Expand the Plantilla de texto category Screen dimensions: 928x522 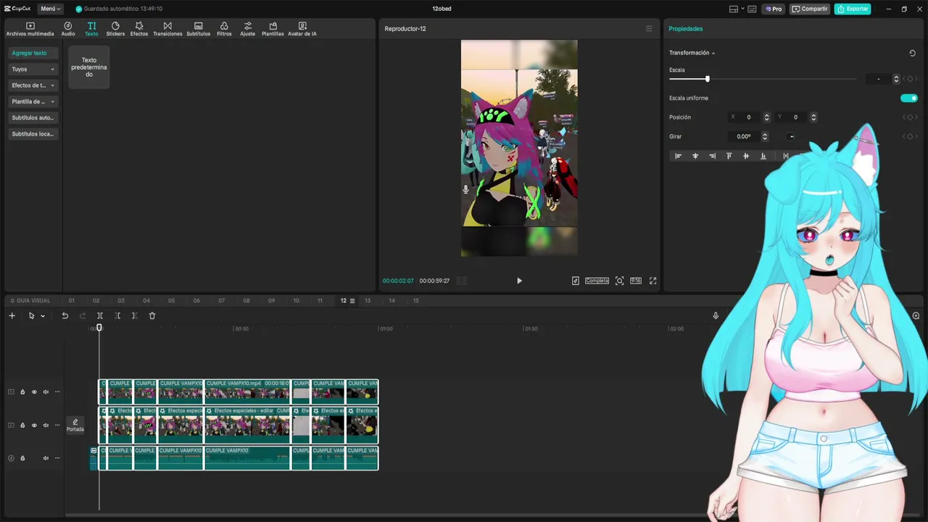(x=33, y=101)
